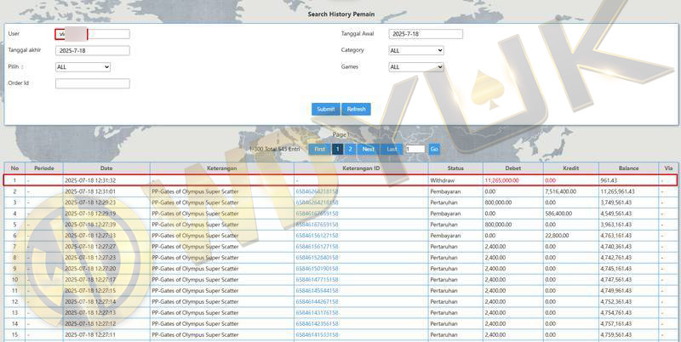Image resolution: width=681 pixels, height=342 pixels.
Task: Click the Debet column header
Action: [x=513, y=168]
